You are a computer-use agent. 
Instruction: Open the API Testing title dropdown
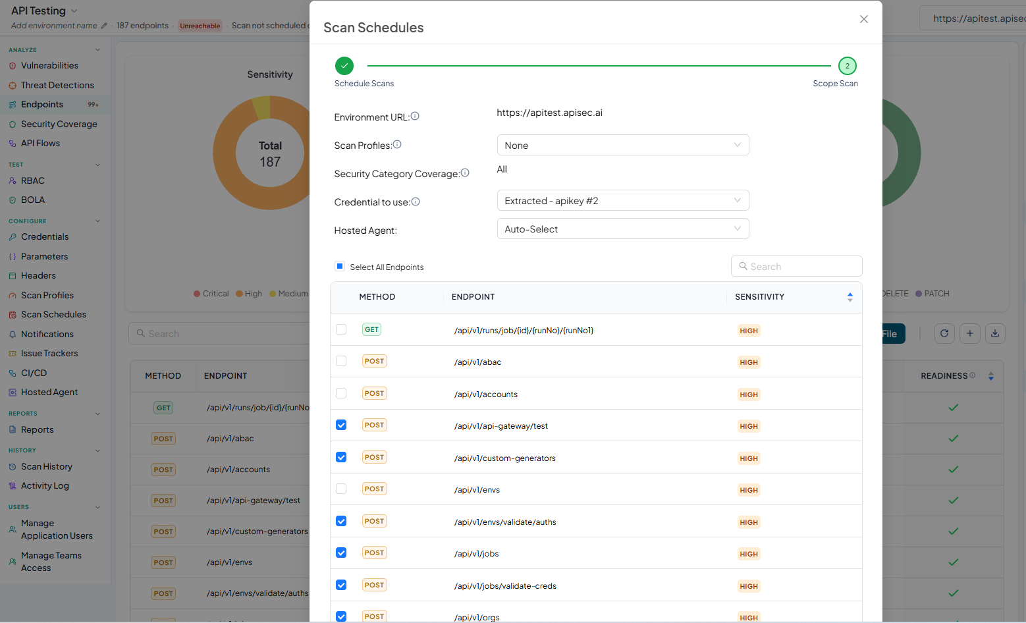click(74, 11)
